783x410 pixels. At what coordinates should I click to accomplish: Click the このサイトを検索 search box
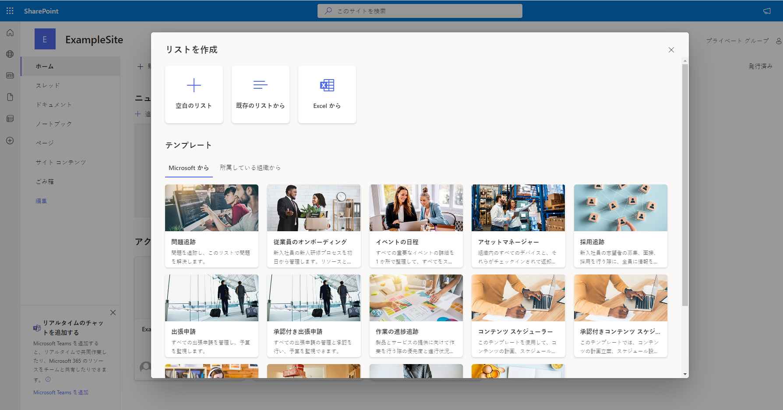[420, 11]
